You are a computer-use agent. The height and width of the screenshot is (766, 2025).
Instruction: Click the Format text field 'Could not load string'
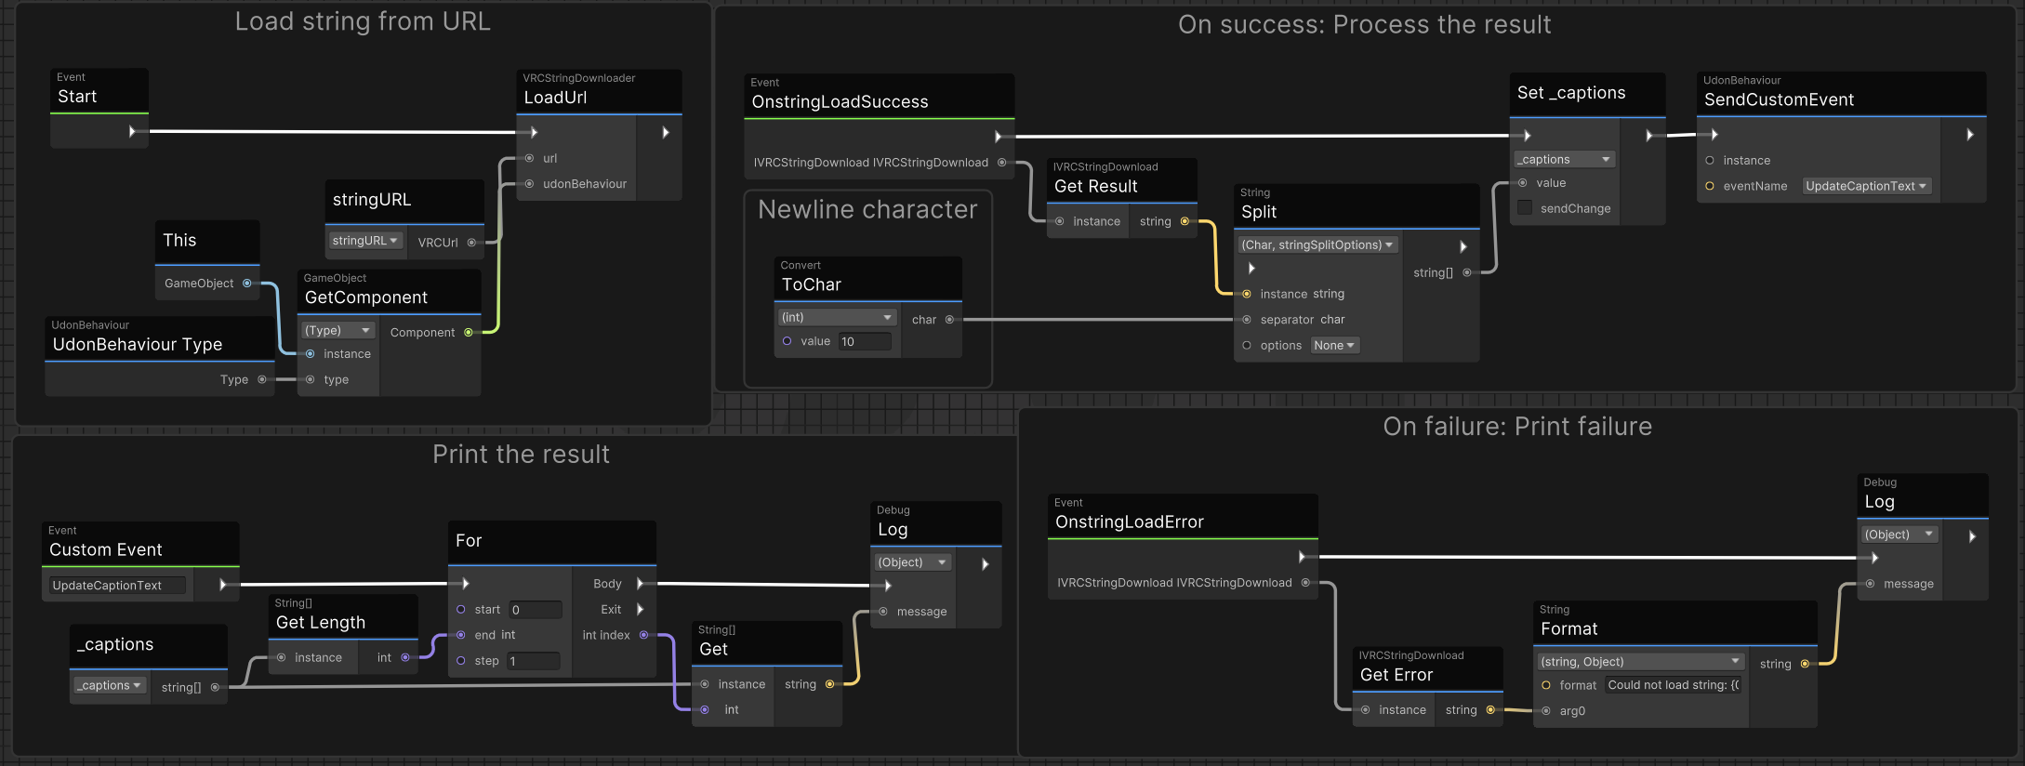tap(1674, 685)
